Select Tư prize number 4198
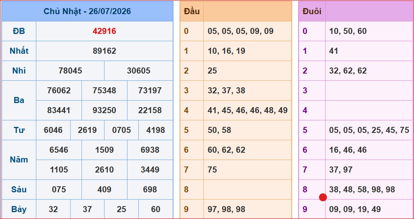This screenshot has height=219, width=414. 155,130
